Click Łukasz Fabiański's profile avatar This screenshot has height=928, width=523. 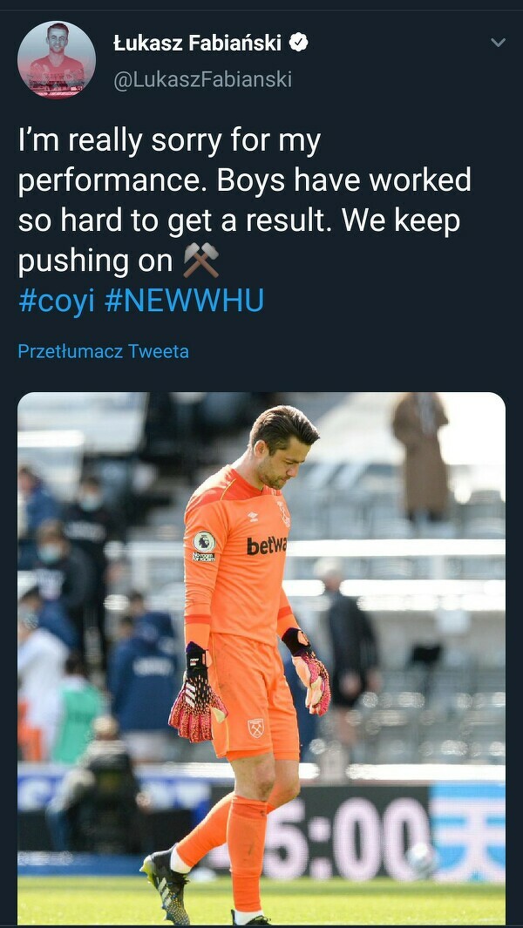click(x=57, y=60)
